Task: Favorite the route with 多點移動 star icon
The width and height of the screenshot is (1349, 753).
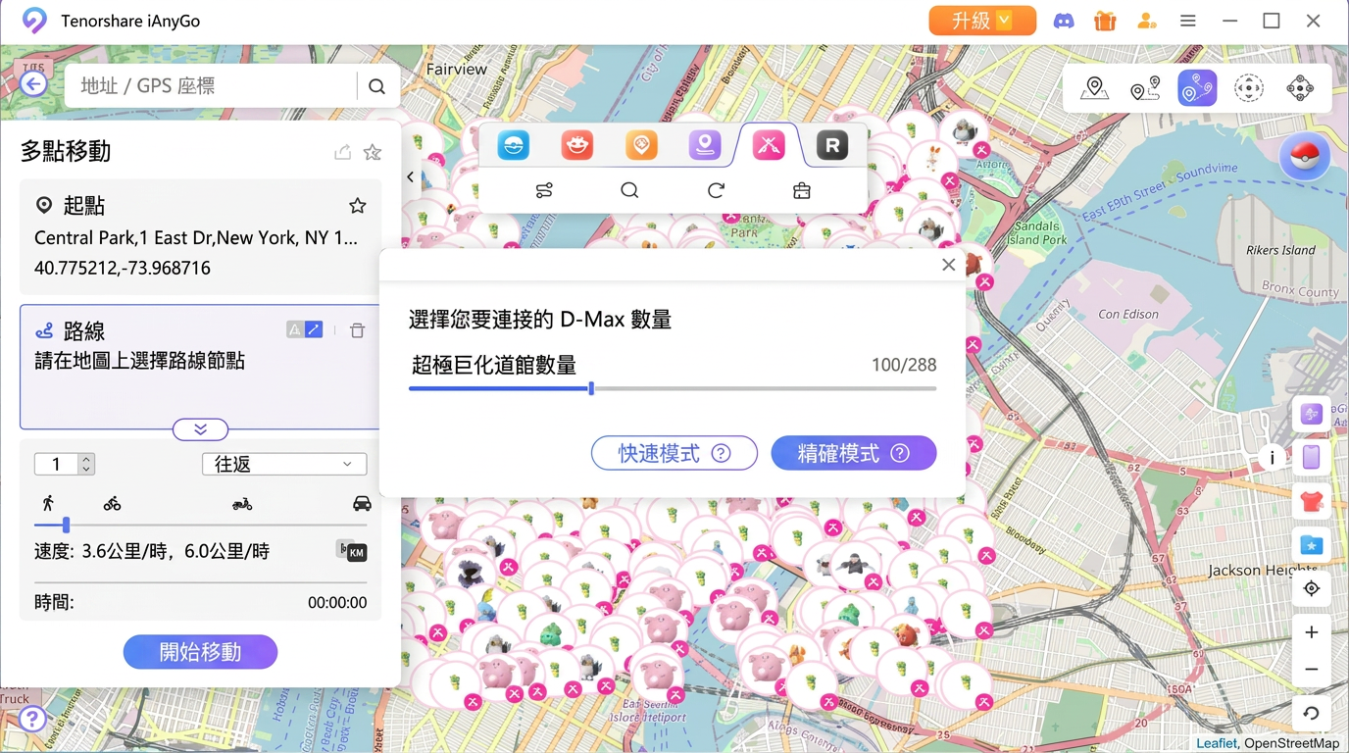Action: coord(373,152)
